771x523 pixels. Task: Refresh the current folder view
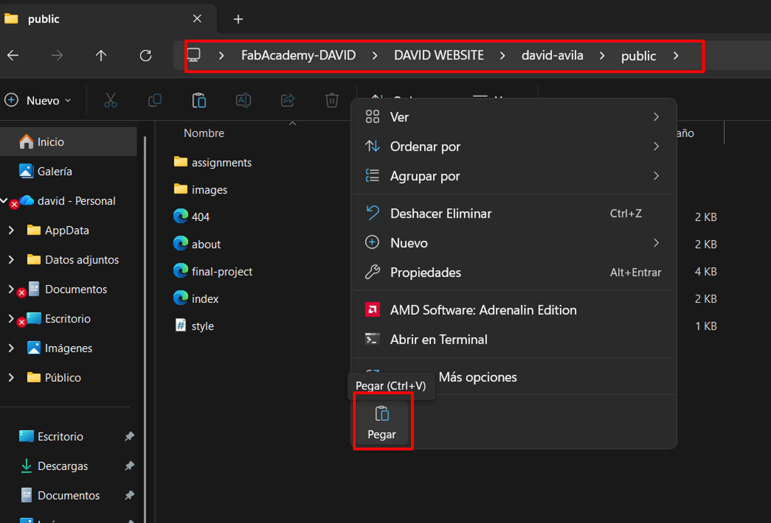(x=146, y=56)
